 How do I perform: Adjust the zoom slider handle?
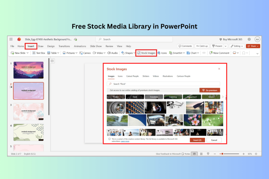(222, 154)
